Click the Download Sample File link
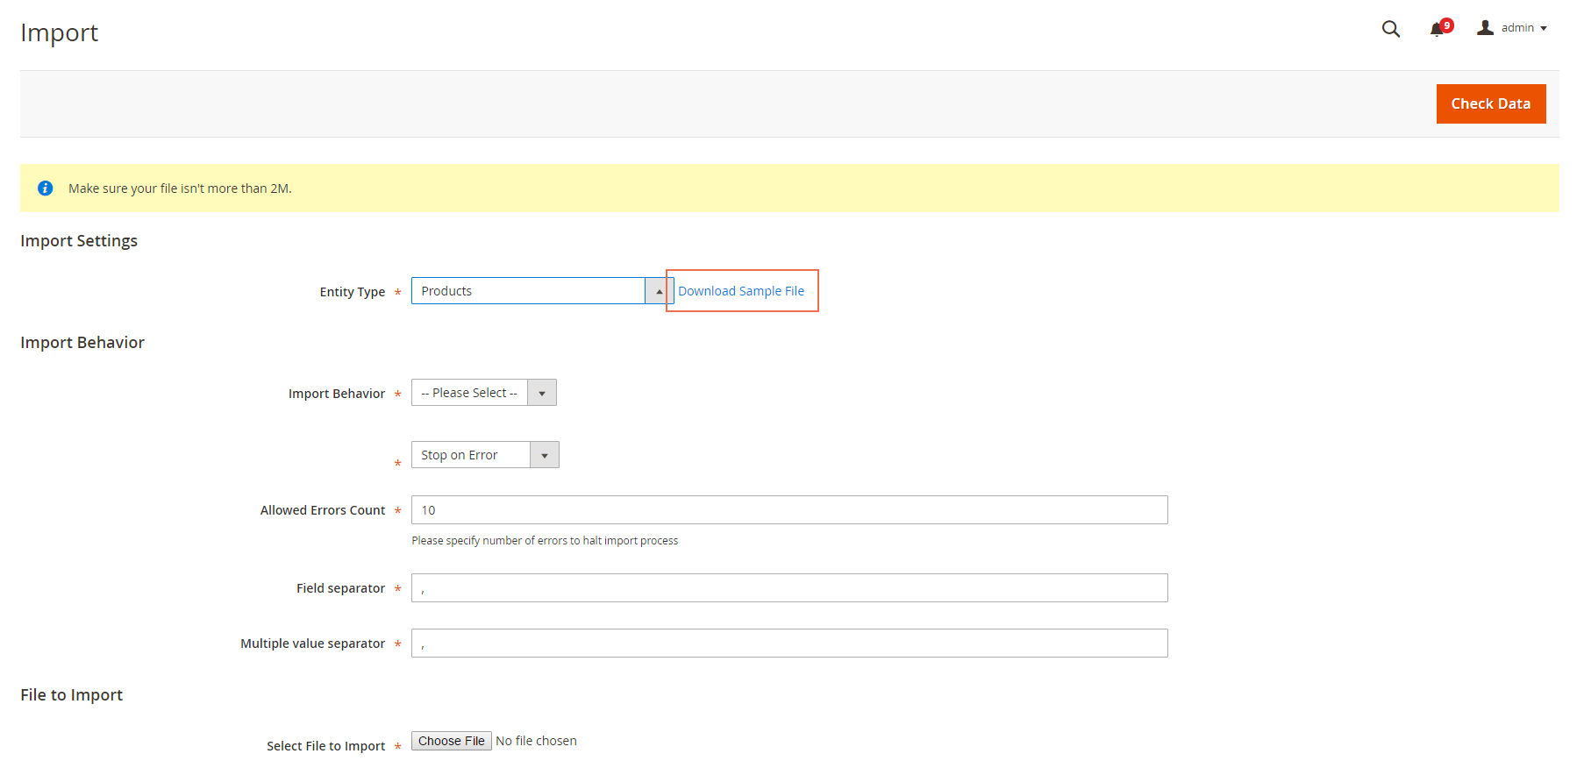1584x768 pixels. point(741,291)
